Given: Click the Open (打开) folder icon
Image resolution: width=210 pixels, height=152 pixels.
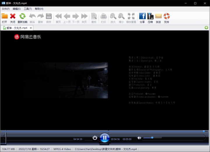Looking at the screenshot, I should click(x=5, y=16).
